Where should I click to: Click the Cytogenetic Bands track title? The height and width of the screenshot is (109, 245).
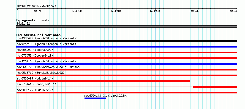(x=33, y=20)
